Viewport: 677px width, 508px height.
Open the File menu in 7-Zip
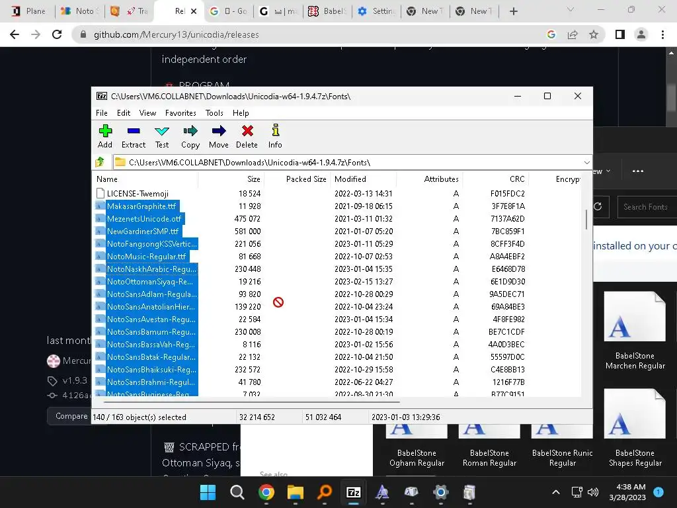pyautogui.click(x=101, y=112)
